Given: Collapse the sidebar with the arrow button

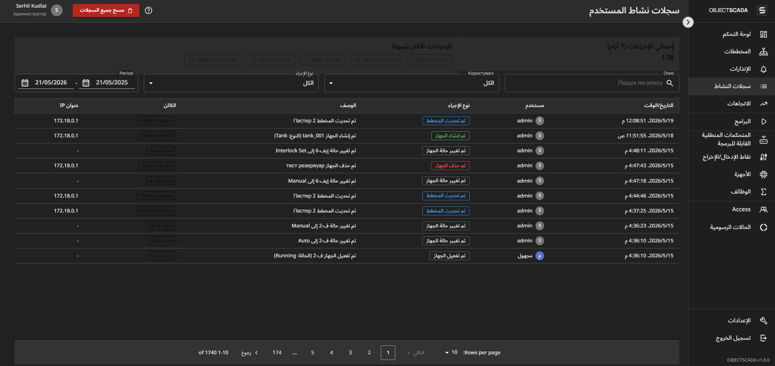Looking at the screenshot, I should click(688, 22).
